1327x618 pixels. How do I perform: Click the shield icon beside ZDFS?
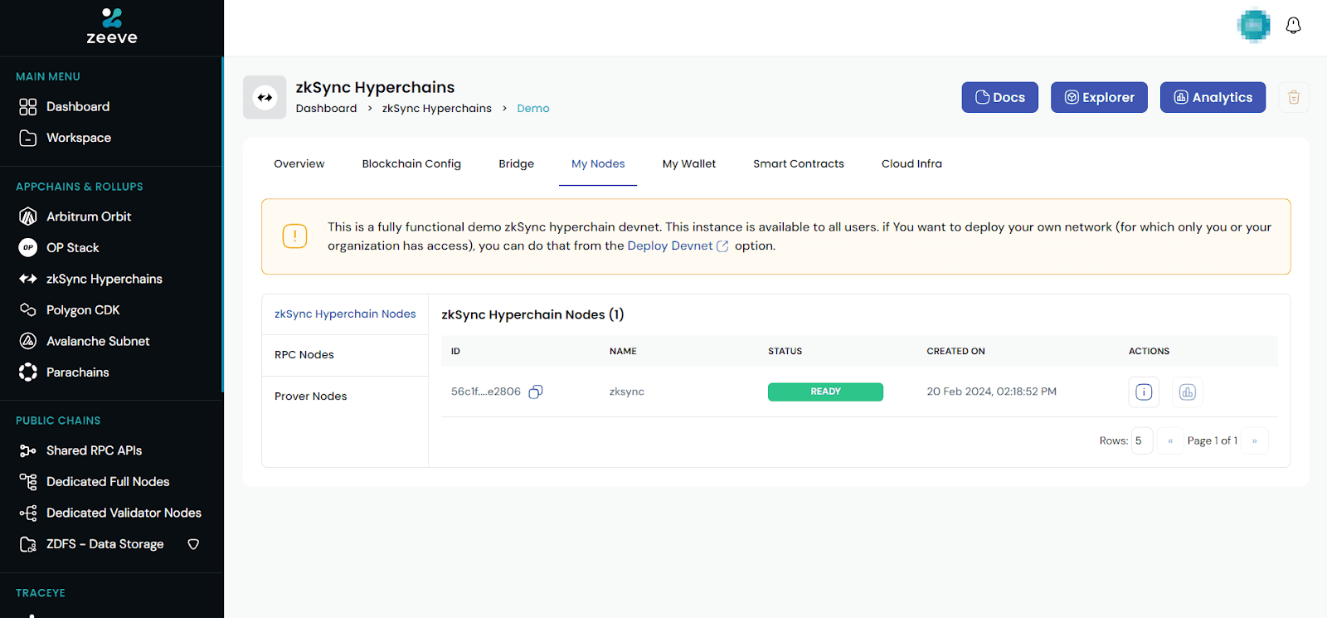pos(193,544)
